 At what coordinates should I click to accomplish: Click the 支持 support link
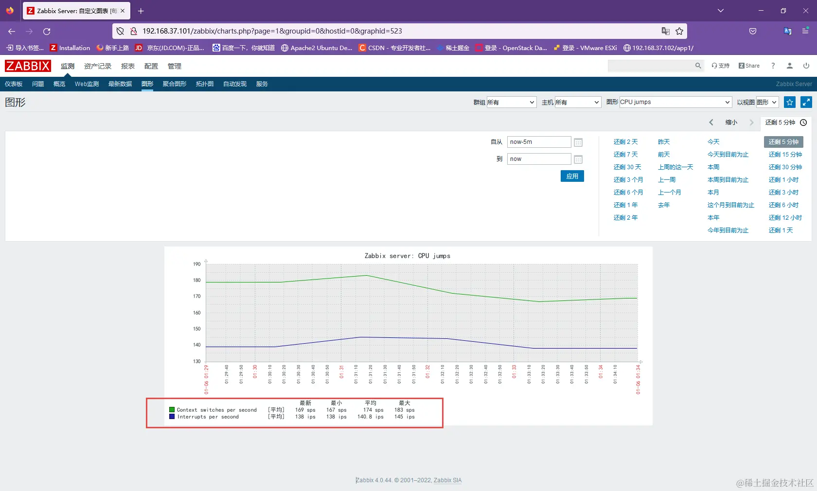tap(720, 66)
